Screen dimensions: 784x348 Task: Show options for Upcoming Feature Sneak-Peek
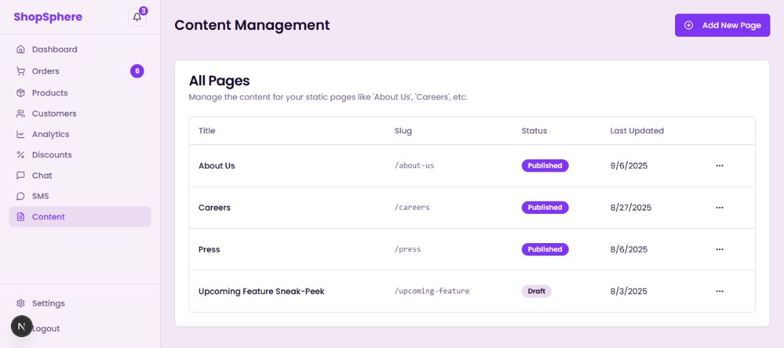pyautogui.click(x=719, y=291)
